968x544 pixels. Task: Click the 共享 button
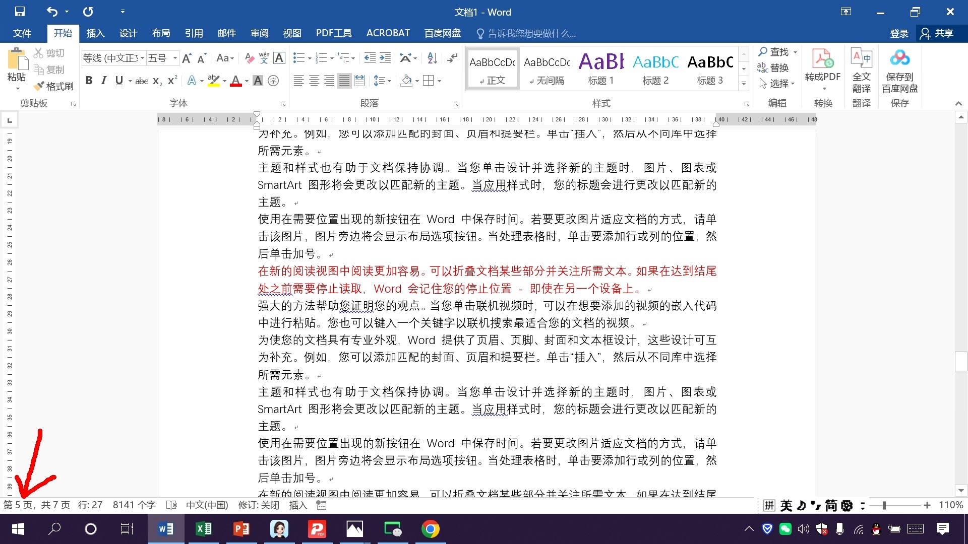coord(938,33)
